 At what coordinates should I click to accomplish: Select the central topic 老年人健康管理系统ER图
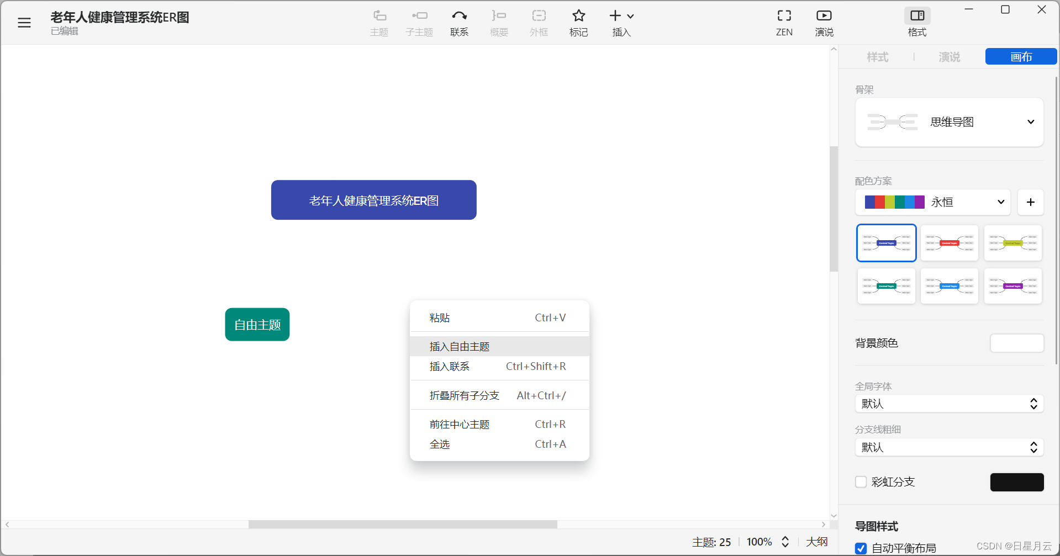tap(374, 200)
